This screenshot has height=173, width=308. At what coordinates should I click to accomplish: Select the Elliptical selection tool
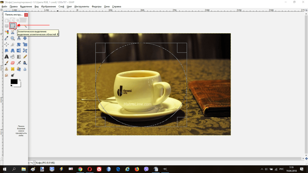[12, 26]
